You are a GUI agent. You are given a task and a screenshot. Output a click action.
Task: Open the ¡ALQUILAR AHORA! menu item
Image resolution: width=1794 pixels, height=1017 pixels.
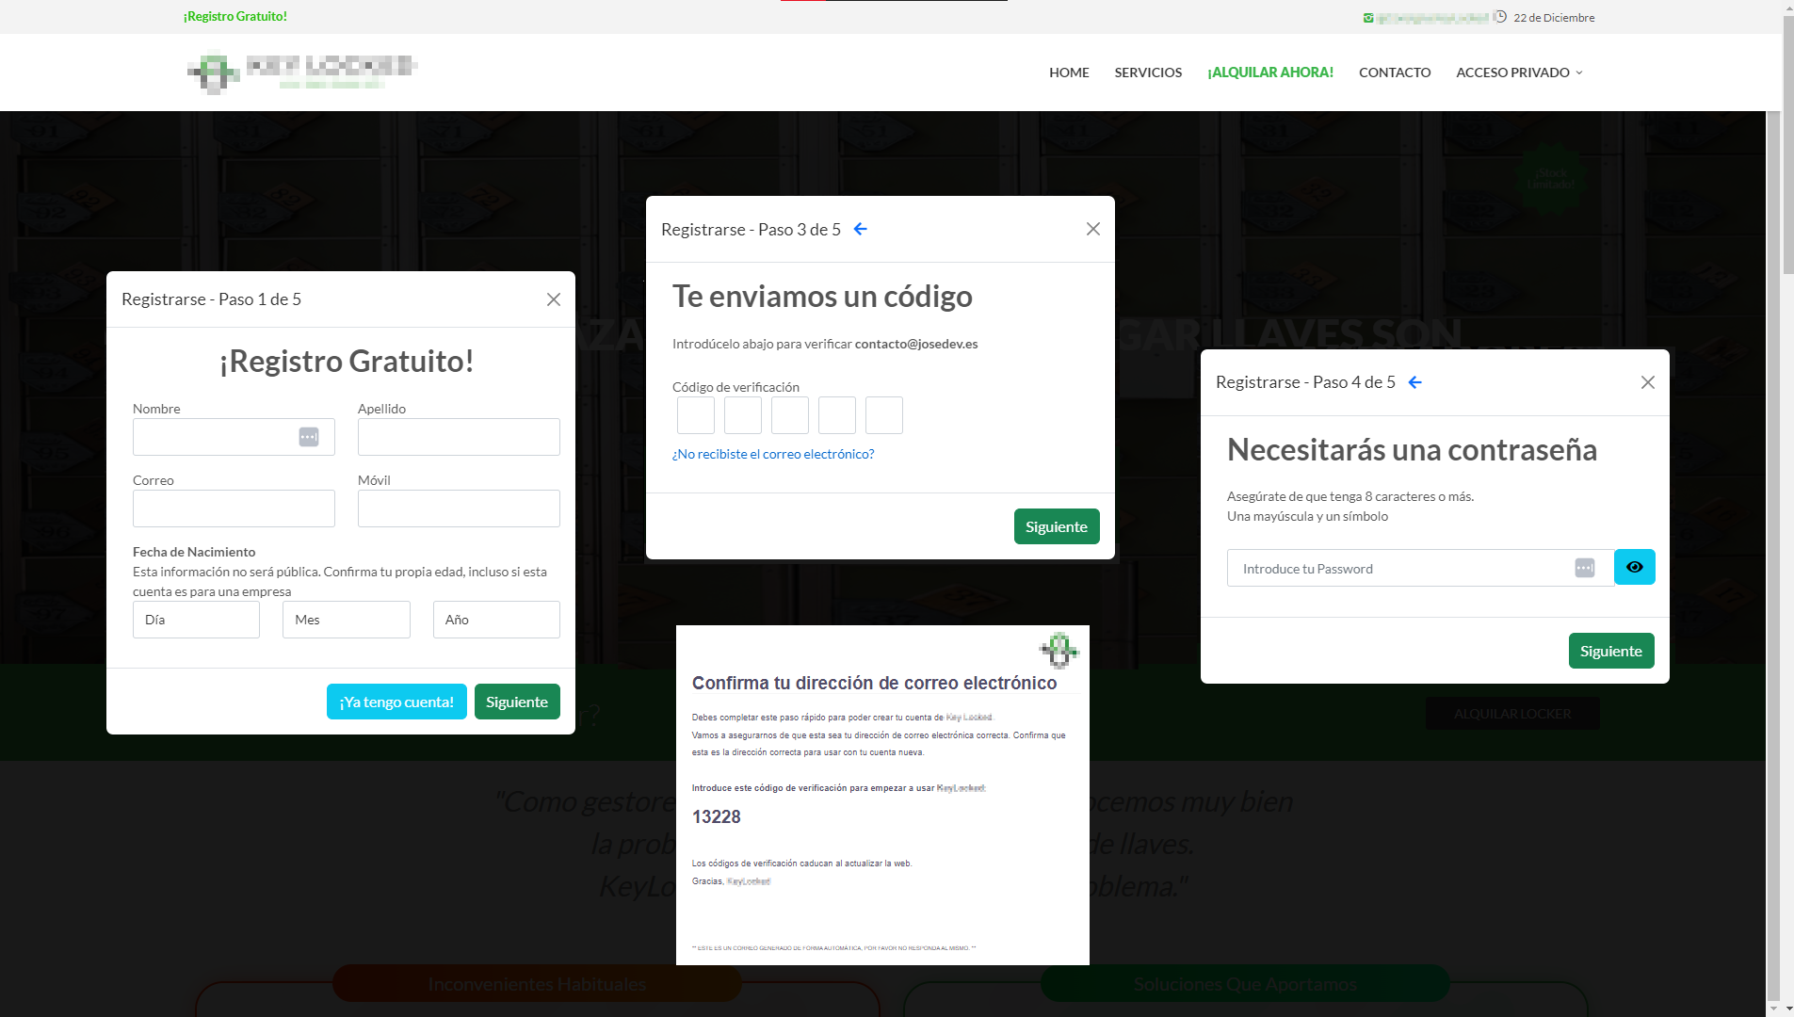tap(1269, 73)
